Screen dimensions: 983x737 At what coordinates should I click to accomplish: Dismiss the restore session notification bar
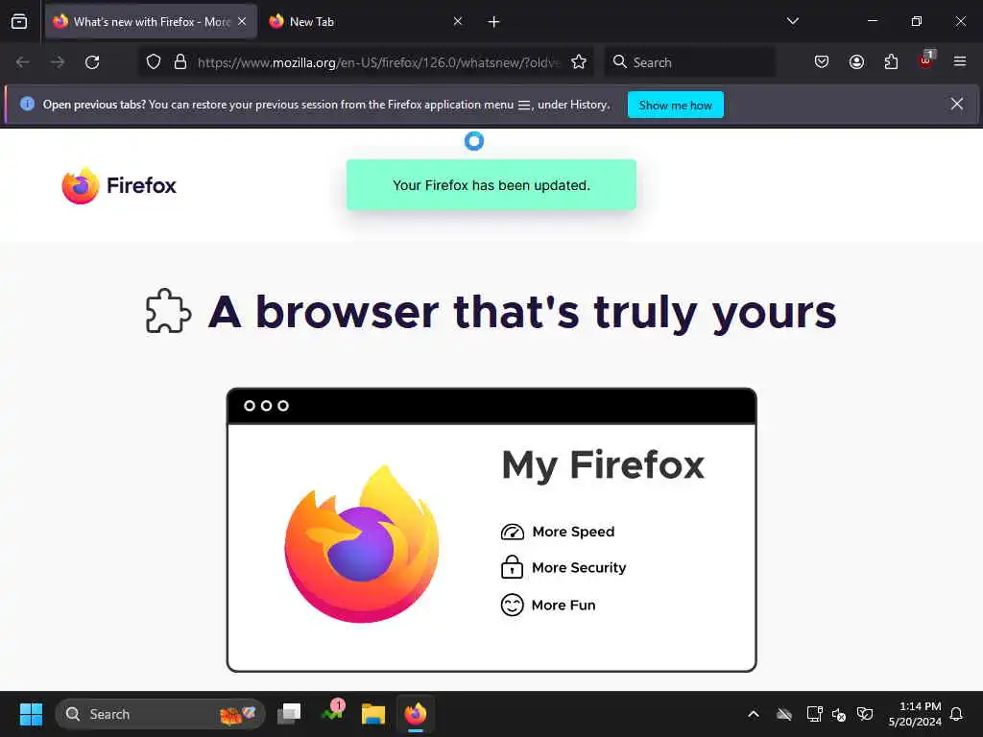(957, 104)
